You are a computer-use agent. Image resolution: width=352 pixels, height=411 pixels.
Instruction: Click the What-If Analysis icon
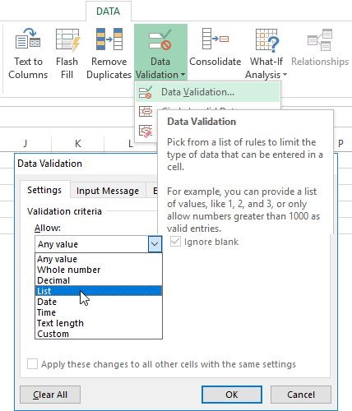266,40
